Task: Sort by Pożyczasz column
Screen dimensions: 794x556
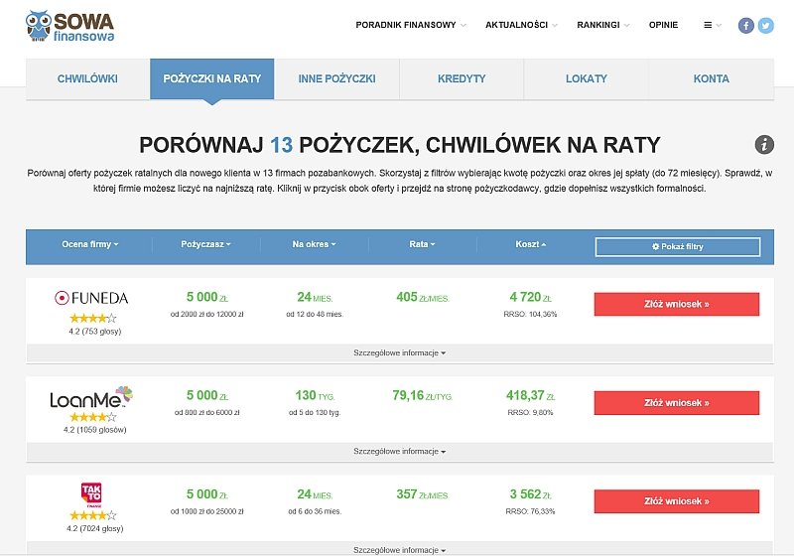Action: 205,244
